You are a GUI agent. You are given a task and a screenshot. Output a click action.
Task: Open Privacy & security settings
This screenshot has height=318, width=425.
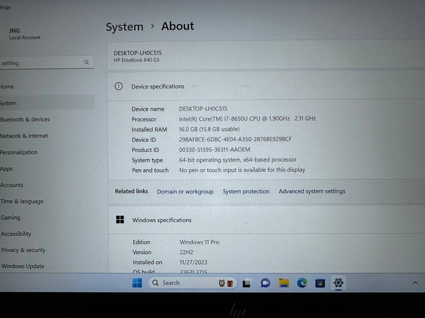click(x=23, y=250)
